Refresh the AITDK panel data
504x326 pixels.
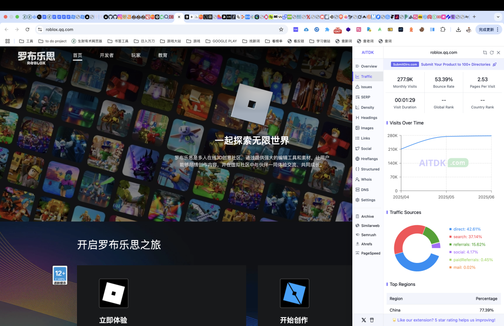(x=492, y=52)
